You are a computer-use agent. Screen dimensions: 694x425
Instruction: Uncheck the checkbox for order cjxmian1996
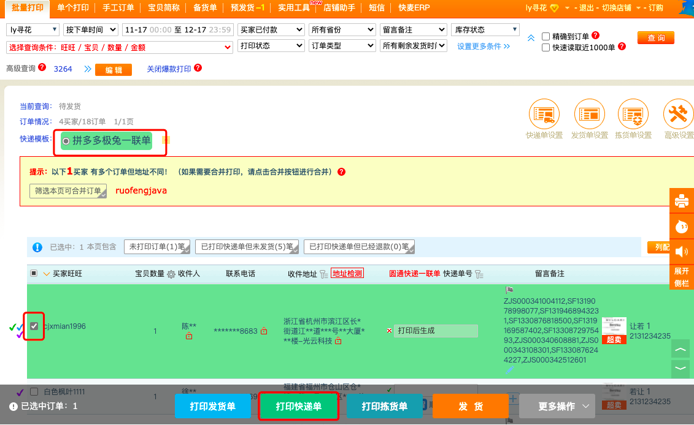[x=34, y=326]
